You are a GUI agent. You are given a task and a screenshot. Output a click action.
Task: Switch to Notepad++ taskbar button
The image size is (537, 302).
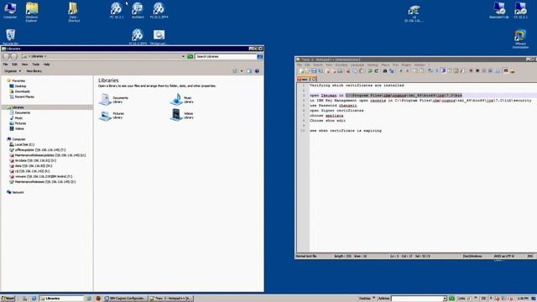pyautogui.click(x=171, y=299)
